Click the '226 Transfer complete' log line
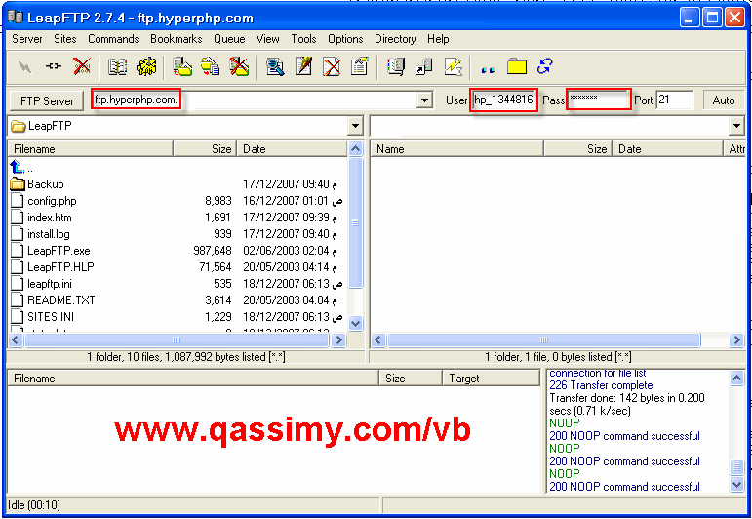Viewport: 752px width, 519px height. pos(601,385)
